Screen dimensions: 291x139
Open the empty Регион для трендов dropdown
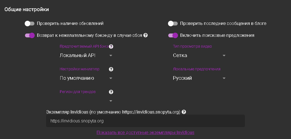click(86, 101)
